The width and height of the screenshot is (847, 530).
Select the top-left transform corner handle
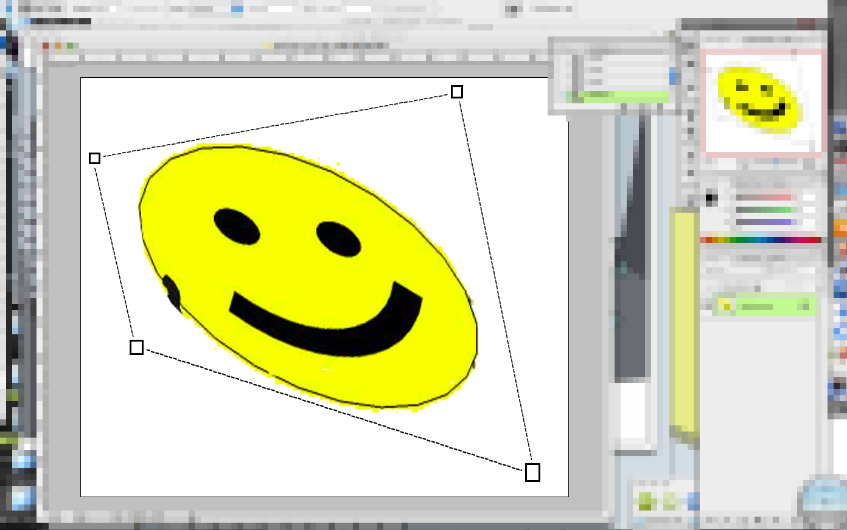point(94,158)
